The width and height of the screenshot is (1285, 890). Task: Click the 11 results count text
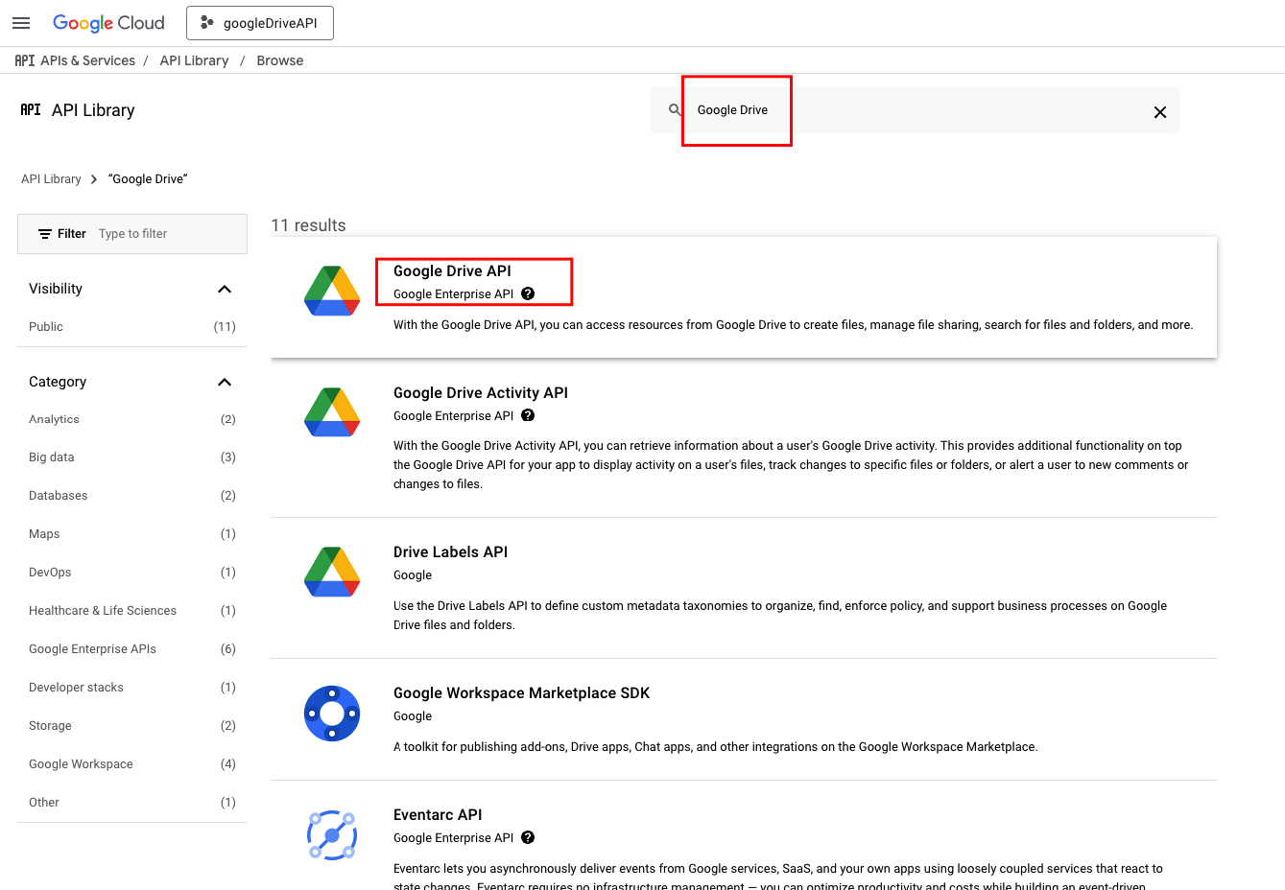click(308, 225)
